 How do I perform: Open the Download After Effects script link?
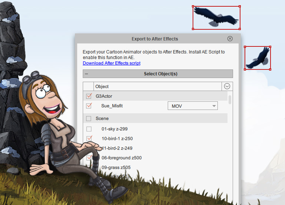coord(111,63)
